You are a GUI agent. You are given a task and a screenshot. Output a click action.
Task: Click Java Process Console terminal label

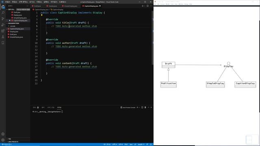pos(129,107)
